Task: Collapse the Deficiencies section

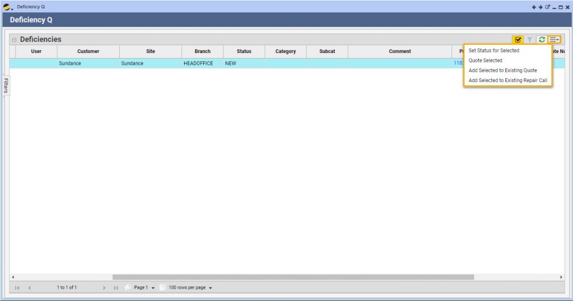Action: [x=15, y=40]
